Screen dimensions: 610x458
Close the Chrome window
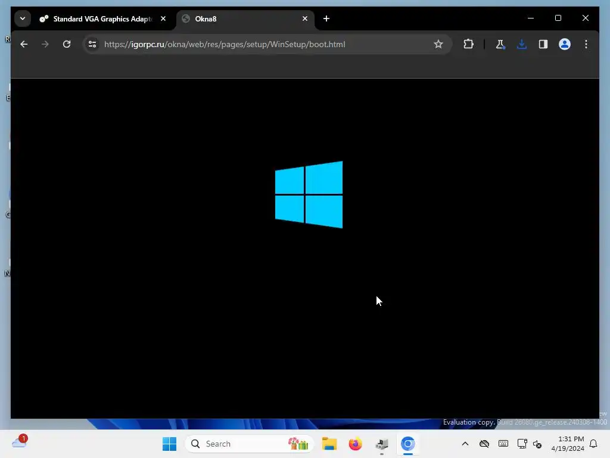point(585,18)
